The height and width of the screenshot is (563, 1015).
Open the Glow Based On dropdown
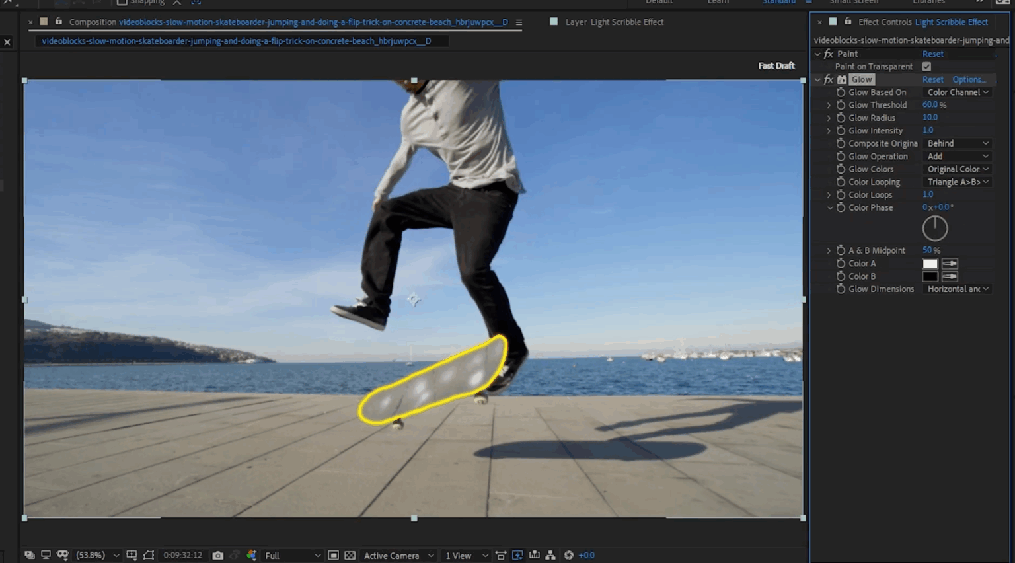(x=958, y=93)
